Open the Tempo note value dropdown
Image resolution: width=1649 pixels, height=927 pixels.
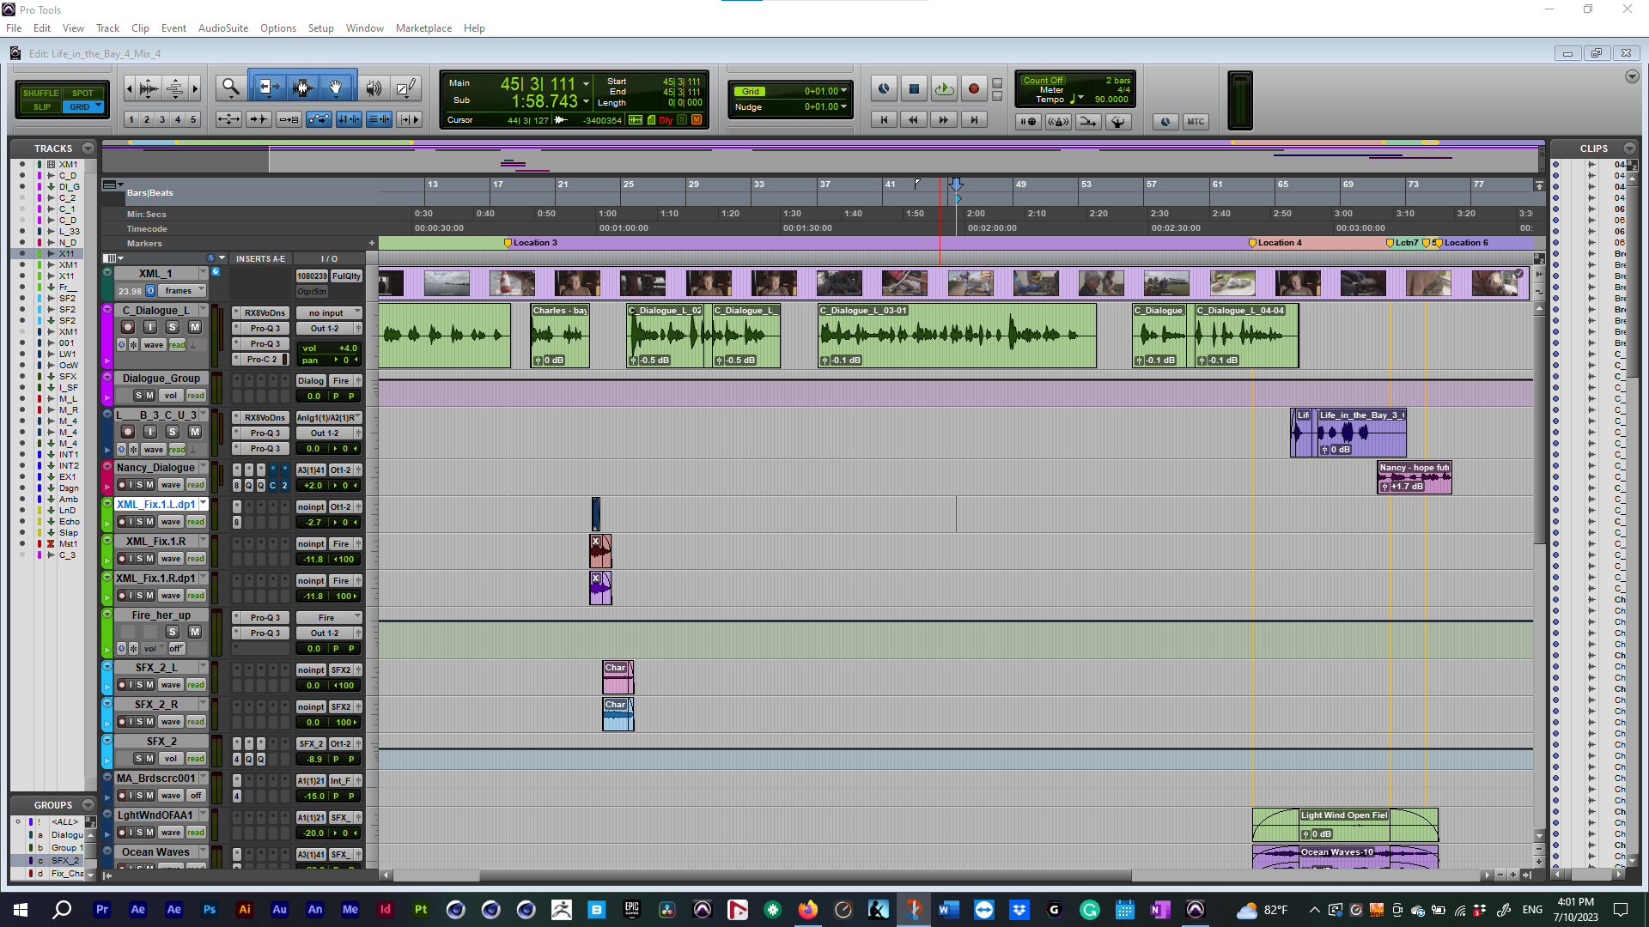point(1080,99)
